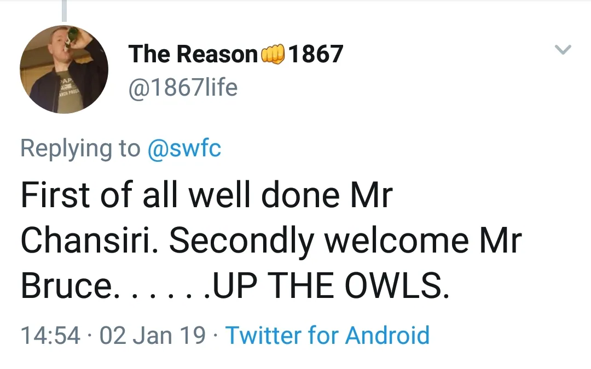Tap the fist emoji in the display name
This screenshot has width=591, height=369.
[274, 54]
